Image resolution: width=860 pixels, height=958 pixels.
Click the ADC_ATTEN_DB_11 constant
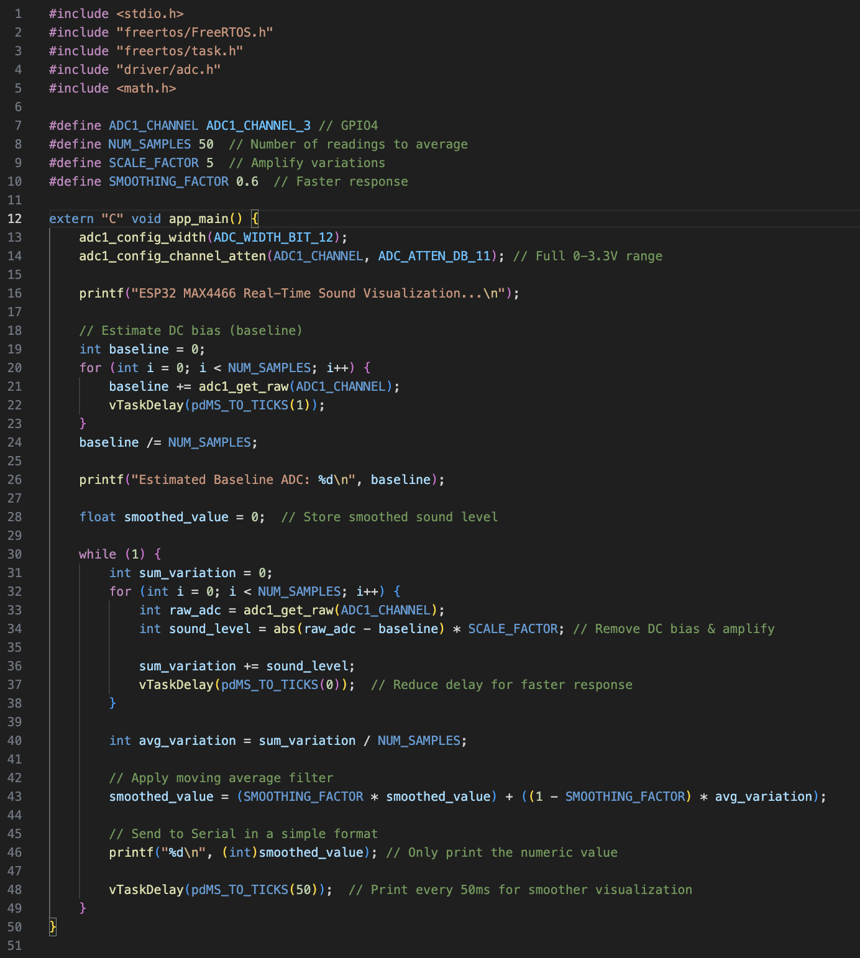click(x=434, y=256)
